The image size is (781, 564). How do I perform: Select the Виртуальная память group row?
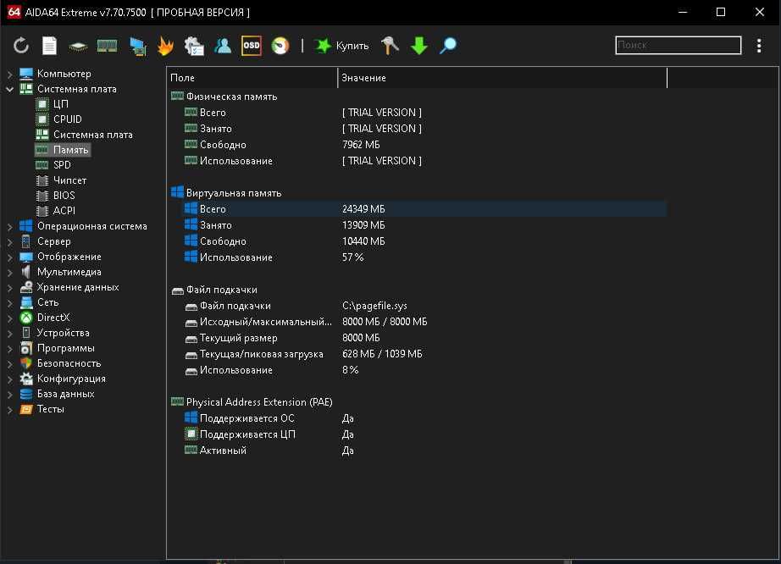click(x=418, y=193)
